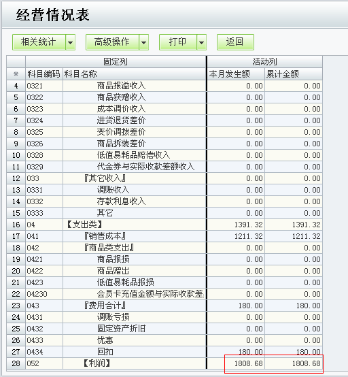Select row 代金券与实际收款差额收入

click(164, 167)
